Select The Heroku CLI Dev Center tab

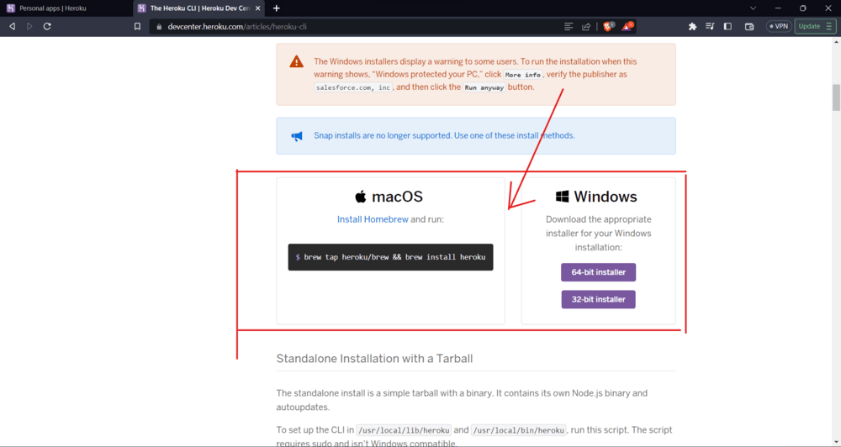tap(198, 8)
